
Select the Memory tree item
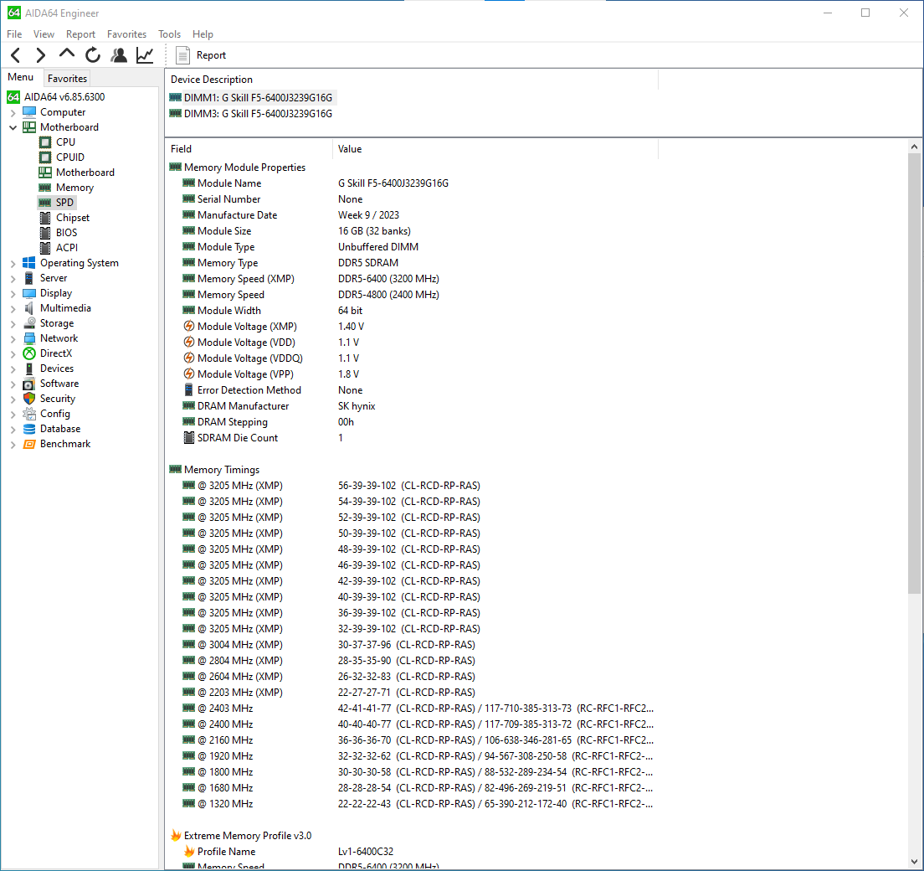66,188
